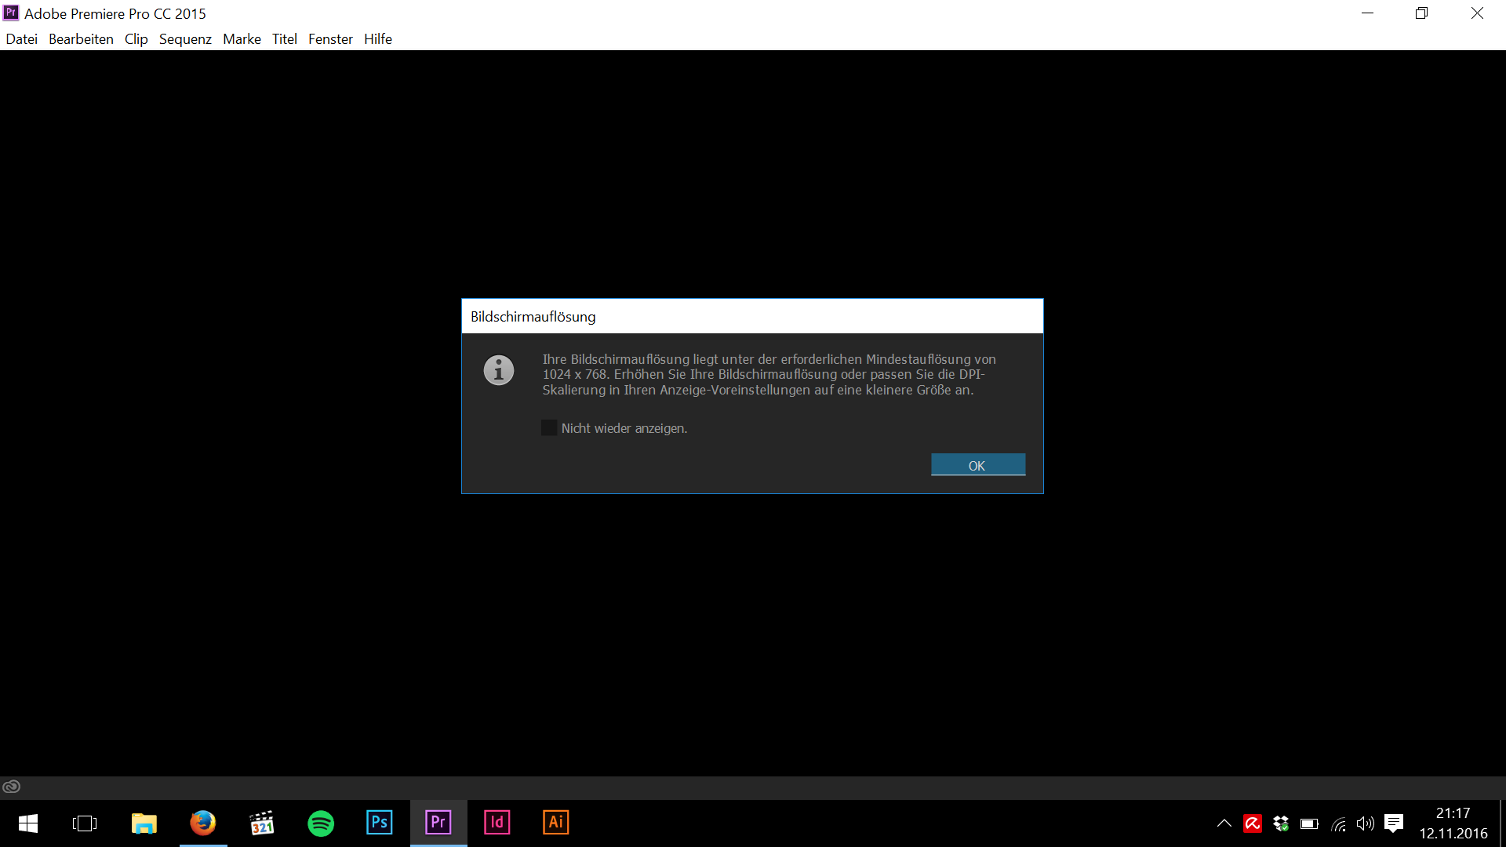Click the Premiere Pro taskbar icon

438,823
